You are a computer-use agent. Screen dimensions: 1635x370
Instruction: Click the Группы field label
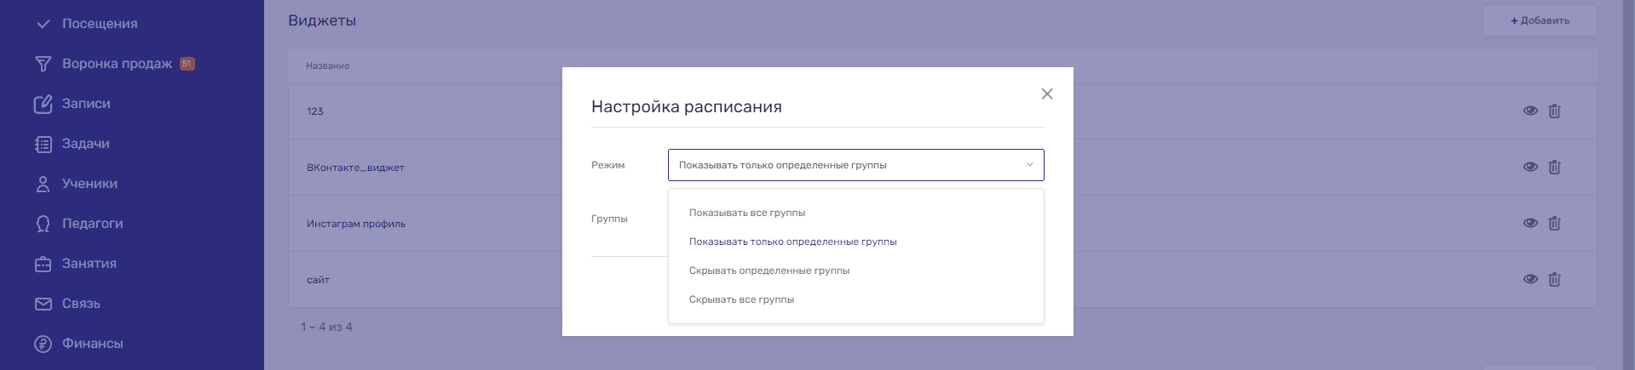(609, 219)
